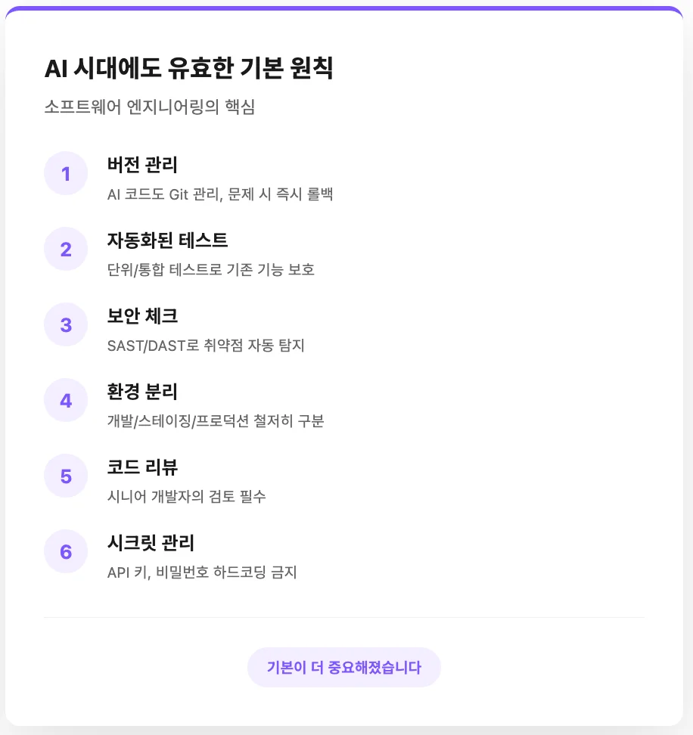
Task: Select the 시크릿 관리 heading
Action: pyautogui.click(x=151, y=543)
